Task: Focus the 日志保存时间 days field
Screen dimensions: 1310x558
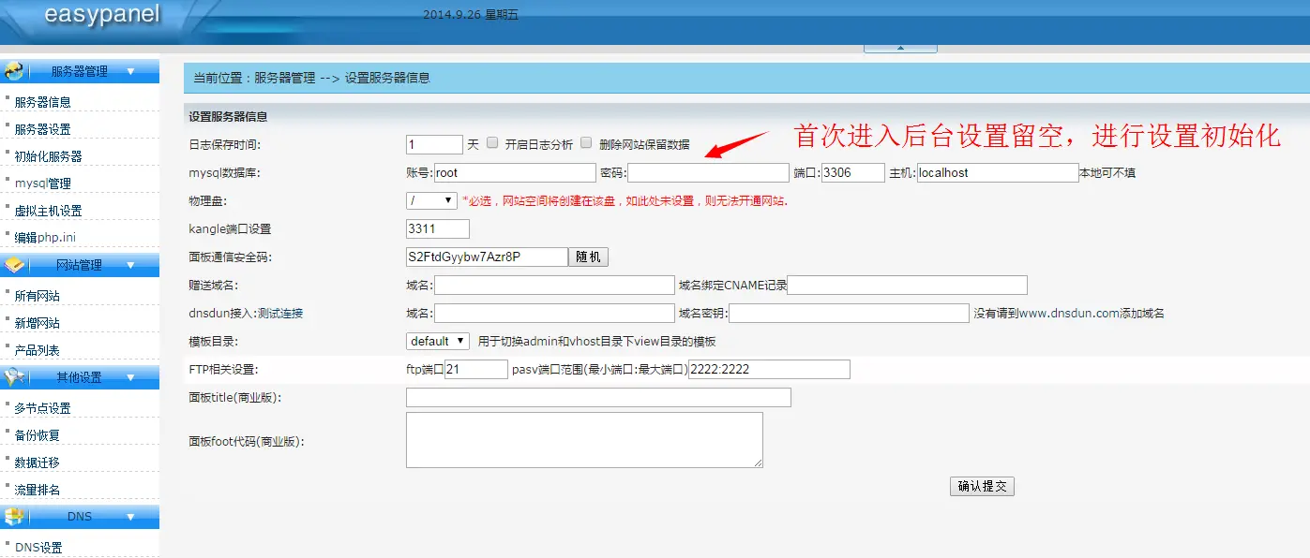Action: point(434,144)
